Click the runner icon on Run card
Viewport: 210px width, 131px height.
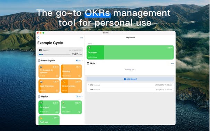64,103
